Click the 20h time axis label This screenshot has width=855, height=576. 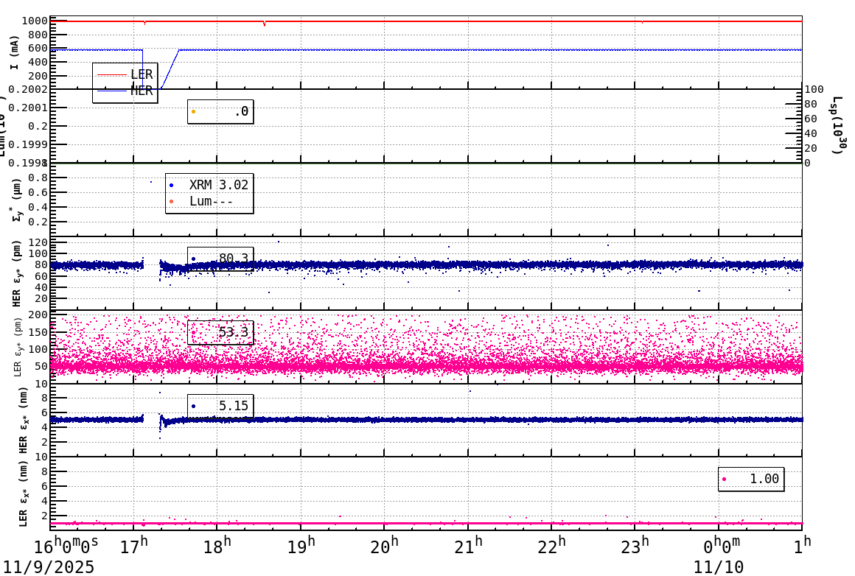pos(385,546)
